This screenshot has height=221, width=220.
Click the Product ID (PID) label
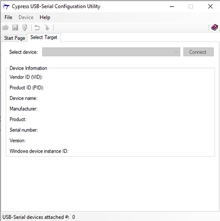click(x=27, y=88)
